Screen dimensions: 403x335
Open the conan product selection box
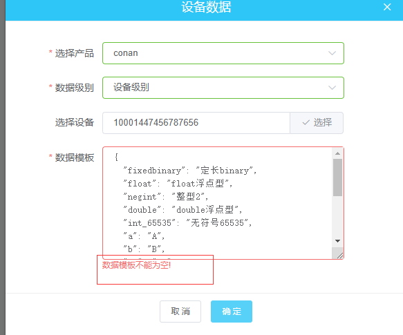click(x=223, y=53)
